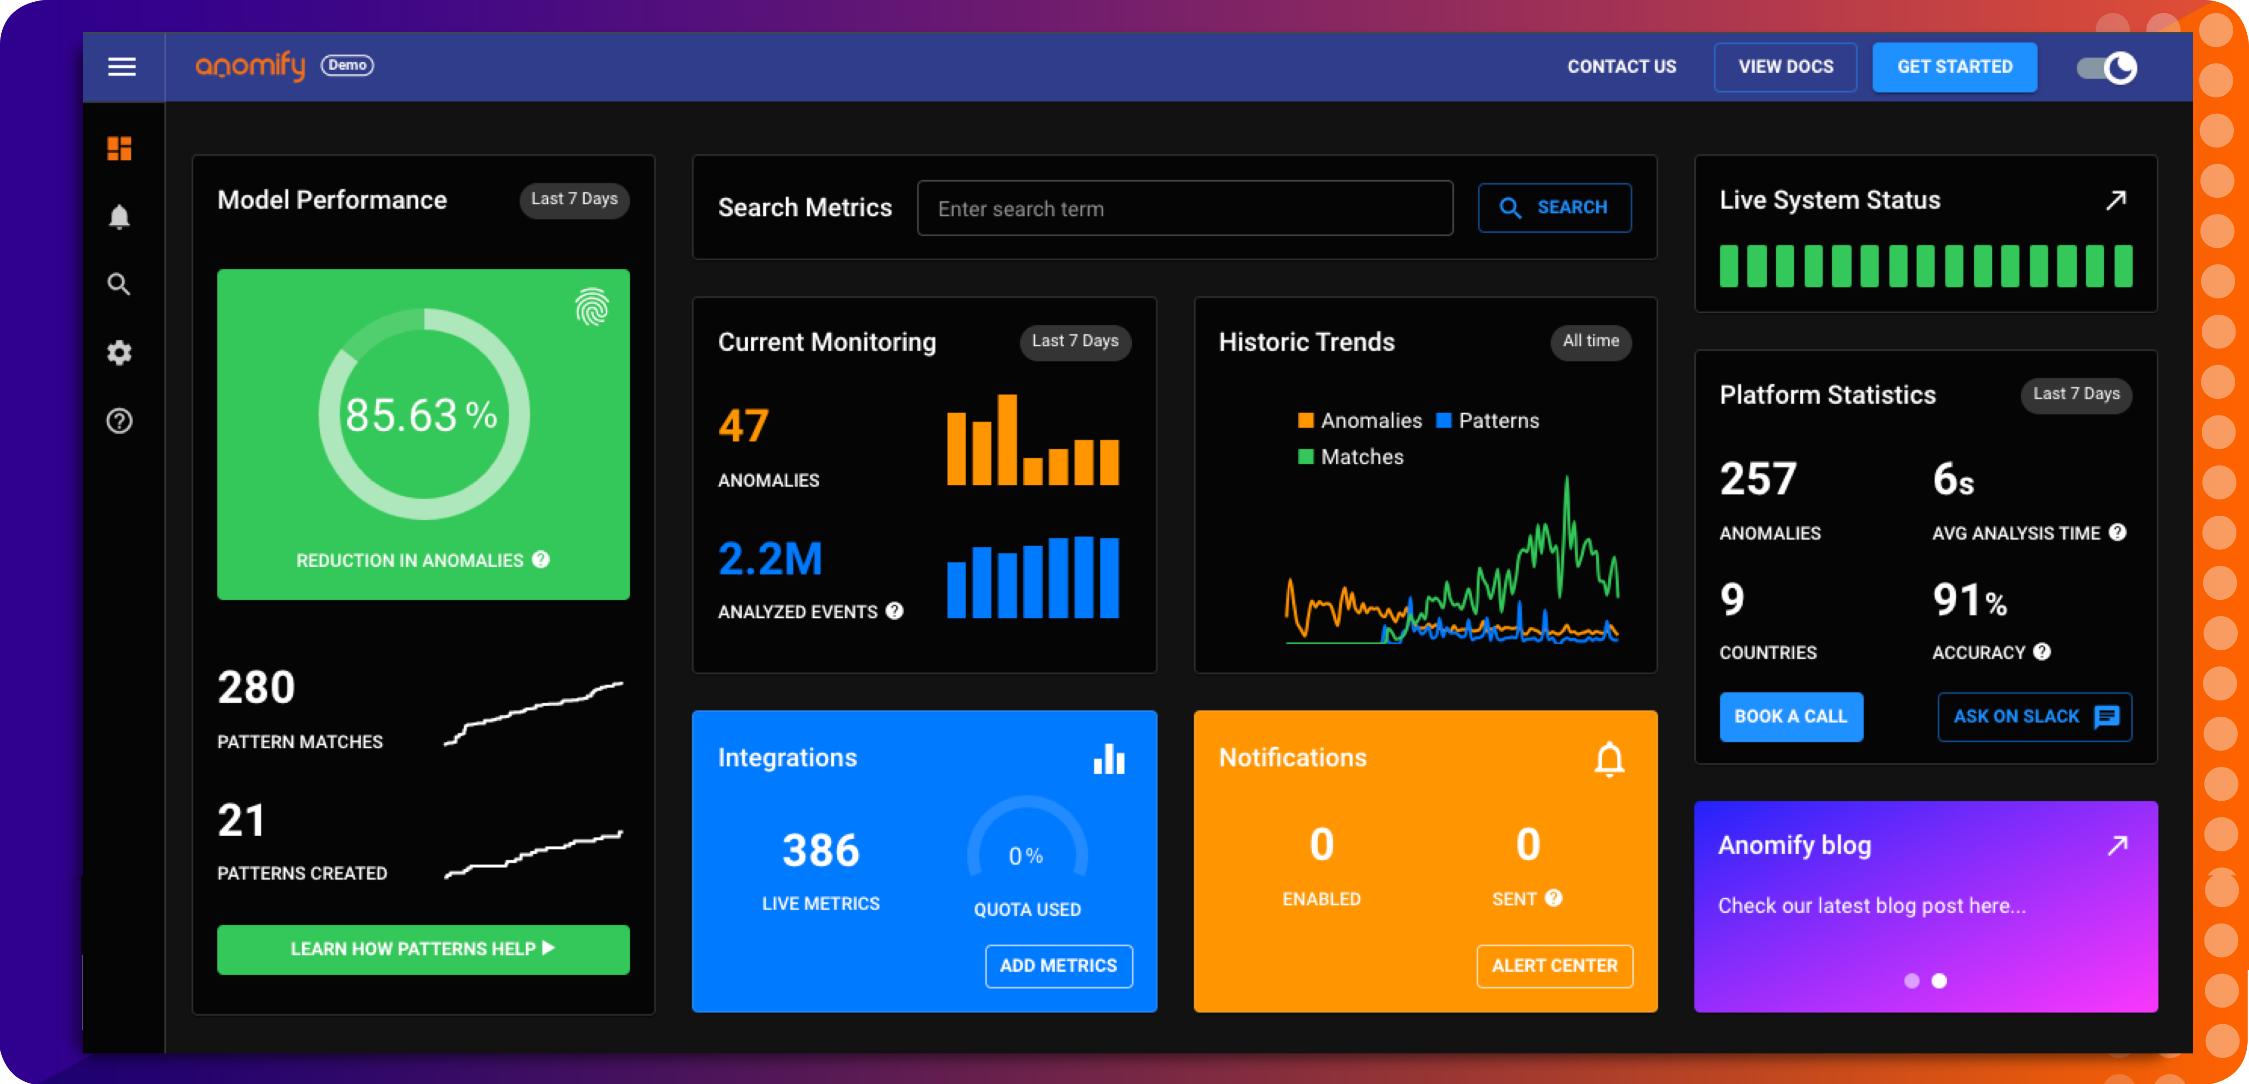Click the Demo badge

coord(348,66)
